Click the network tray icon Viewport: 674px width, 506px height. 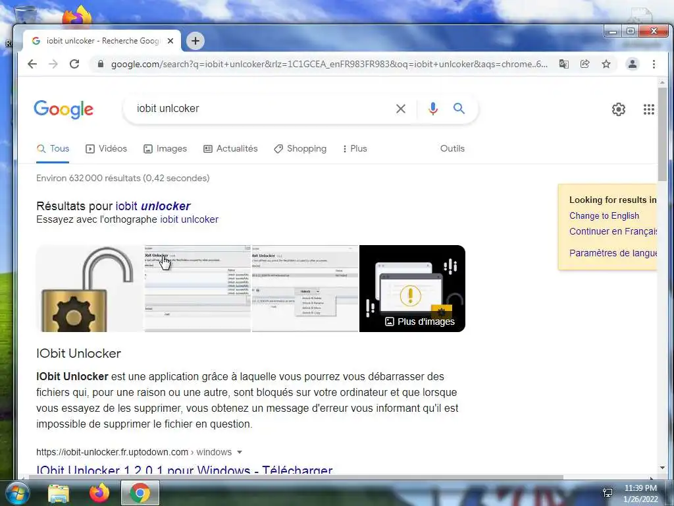(x=608, y=493)
